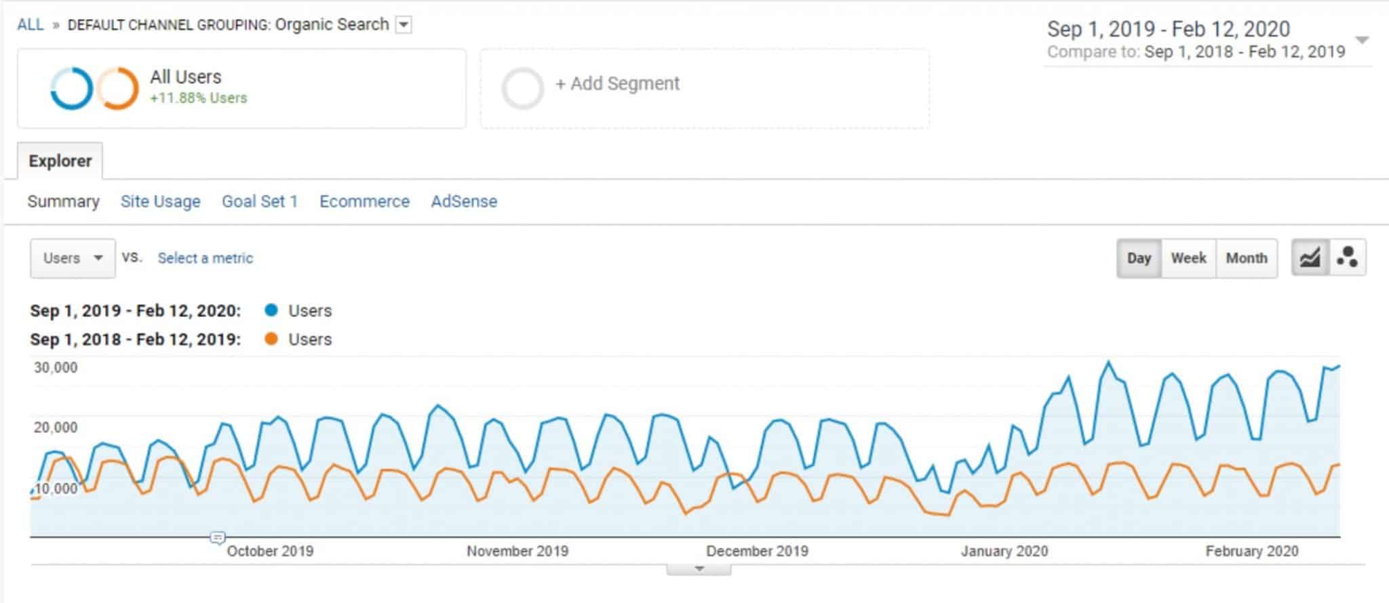The width and height of the screenshot is (1389, 603).
Task: Click the Sep 1, 2019 - Feb 12, 2020 date range
Action: coord(1168,29)
